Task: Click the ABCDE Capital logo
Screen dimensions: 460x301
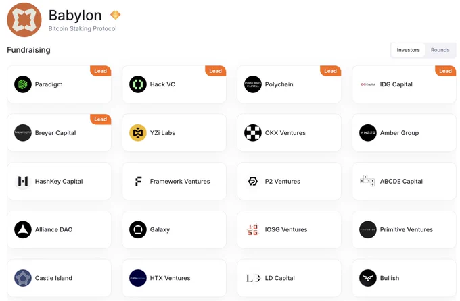Action: (367, 181)
